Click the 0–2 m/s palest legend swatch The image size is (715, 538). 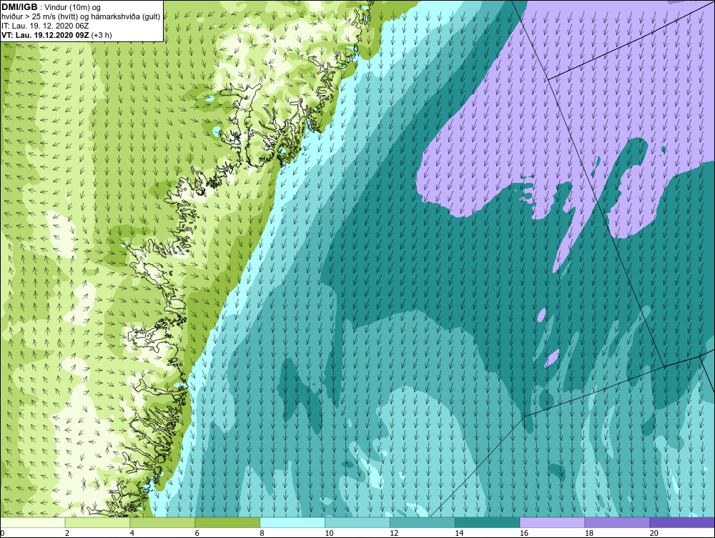33,522
